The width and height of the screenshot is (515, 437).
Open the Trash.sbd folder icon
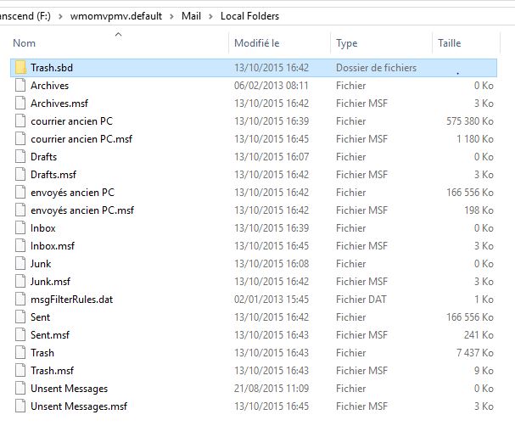point(20,68)
